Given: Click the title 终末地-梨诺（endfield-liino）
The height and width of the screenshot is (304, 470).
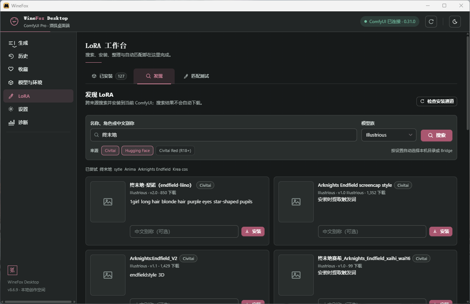Looking at the screenshot, I should coord(161,185).
